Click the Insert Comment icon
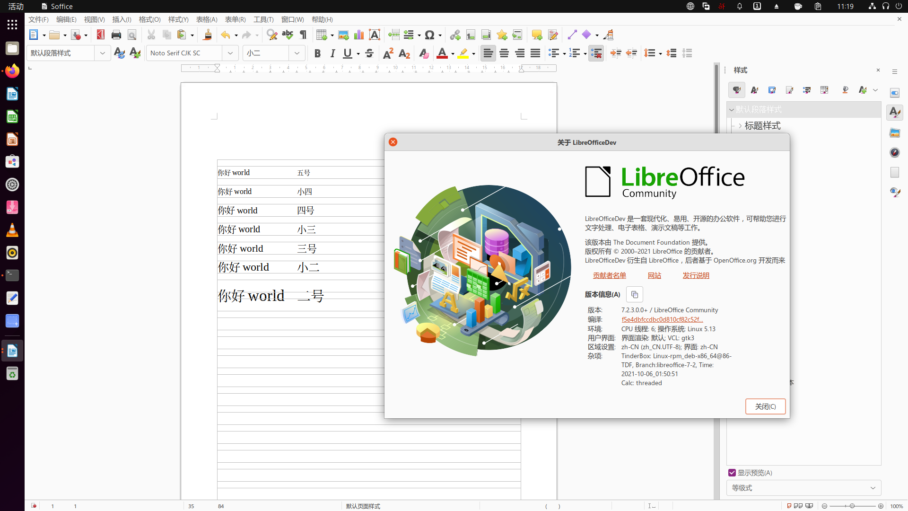Viewport: 908px width, 511px height. coord(537,35)
